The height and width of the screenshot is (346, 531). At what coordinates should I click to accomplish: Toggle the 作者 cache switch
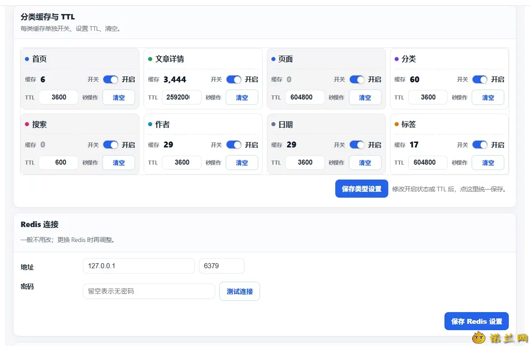[234, 145]
